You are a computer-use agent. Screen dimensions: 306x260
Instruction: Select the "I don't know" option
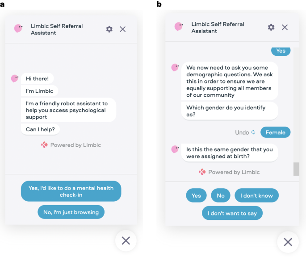coord(256,195)
